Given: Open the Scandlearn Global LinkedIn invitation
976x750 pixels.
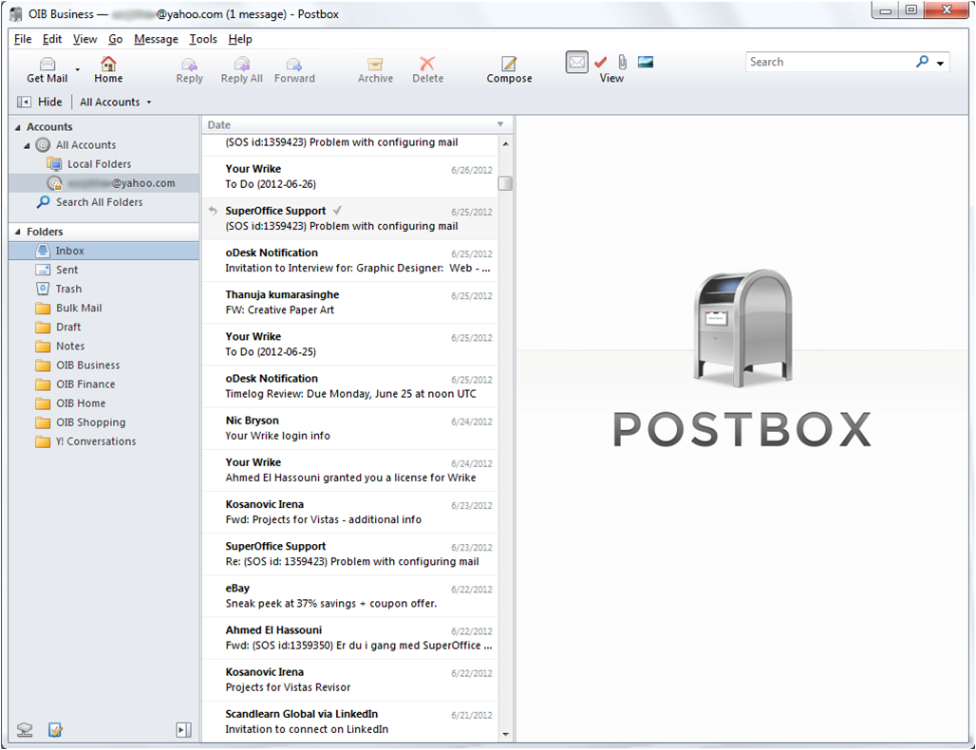Looking at the screenshot, I should [349, 722].
